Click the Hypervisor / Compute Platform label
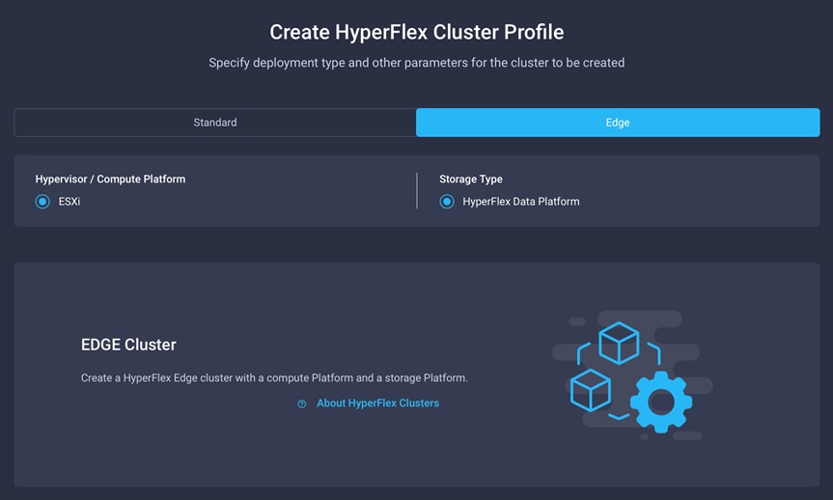The image size is (833, 500). click(110, 180)
